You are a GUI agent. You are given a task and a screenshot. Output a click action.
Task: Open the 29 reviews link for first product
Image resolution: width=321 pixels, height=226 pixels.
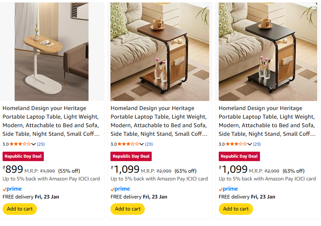click(x=41, y=144)
